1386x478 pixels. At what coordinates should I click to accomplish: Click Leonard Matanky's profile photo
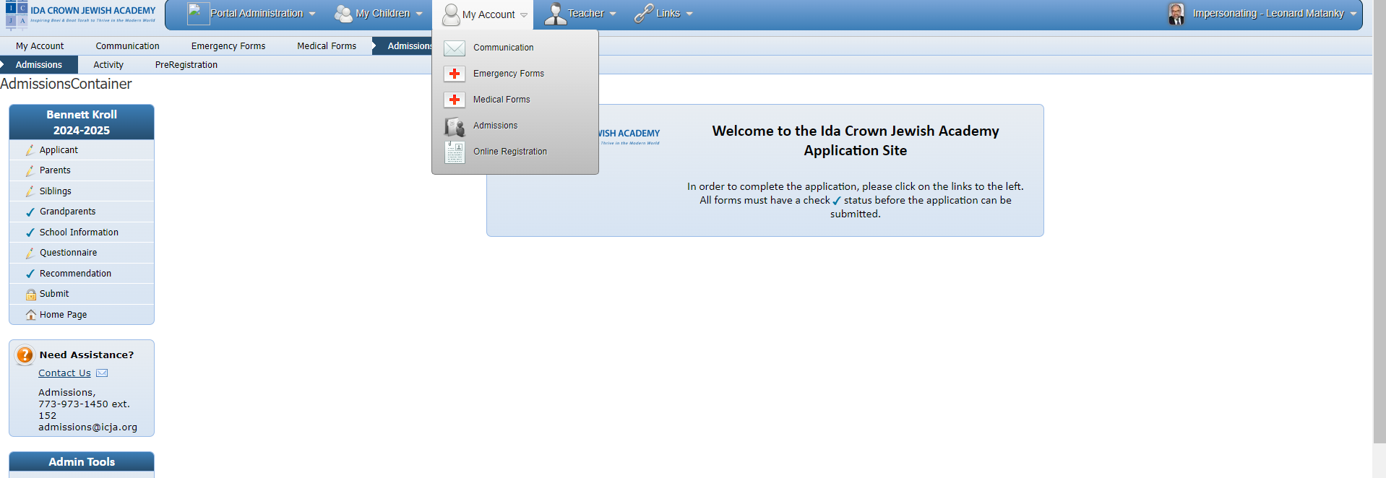pos(1176,14)
